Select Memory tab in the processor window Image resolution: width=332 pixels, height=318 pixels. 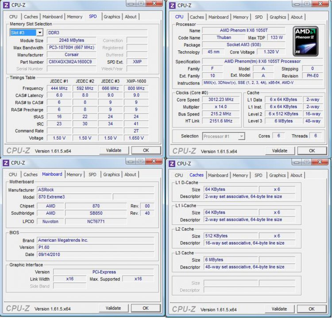(240, 17)
